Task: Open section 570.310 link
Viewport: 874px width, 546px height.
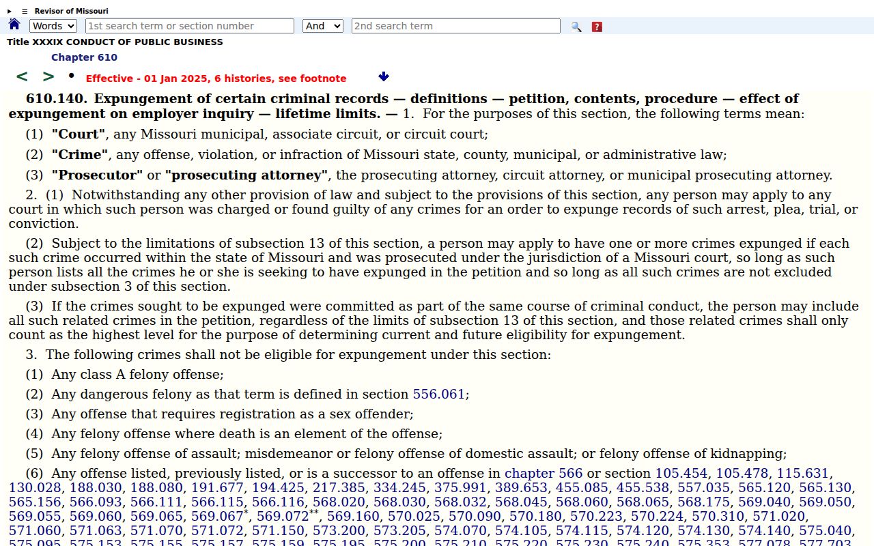Action: click(718, 517)
